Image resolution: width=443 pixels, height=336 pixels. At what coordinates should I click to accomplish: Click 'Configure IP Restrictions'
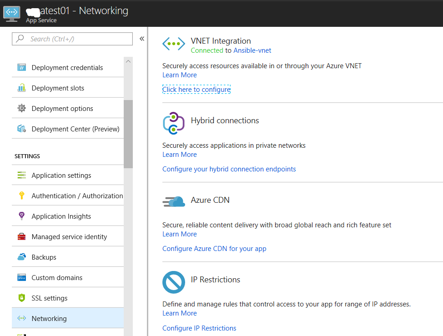tap(199, 328)
